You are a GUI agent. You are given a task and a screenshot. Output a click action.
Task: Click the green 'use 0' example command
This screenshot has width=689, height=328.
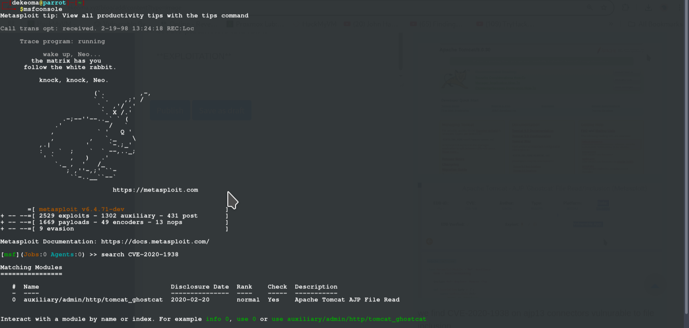(x=246, y=319)
